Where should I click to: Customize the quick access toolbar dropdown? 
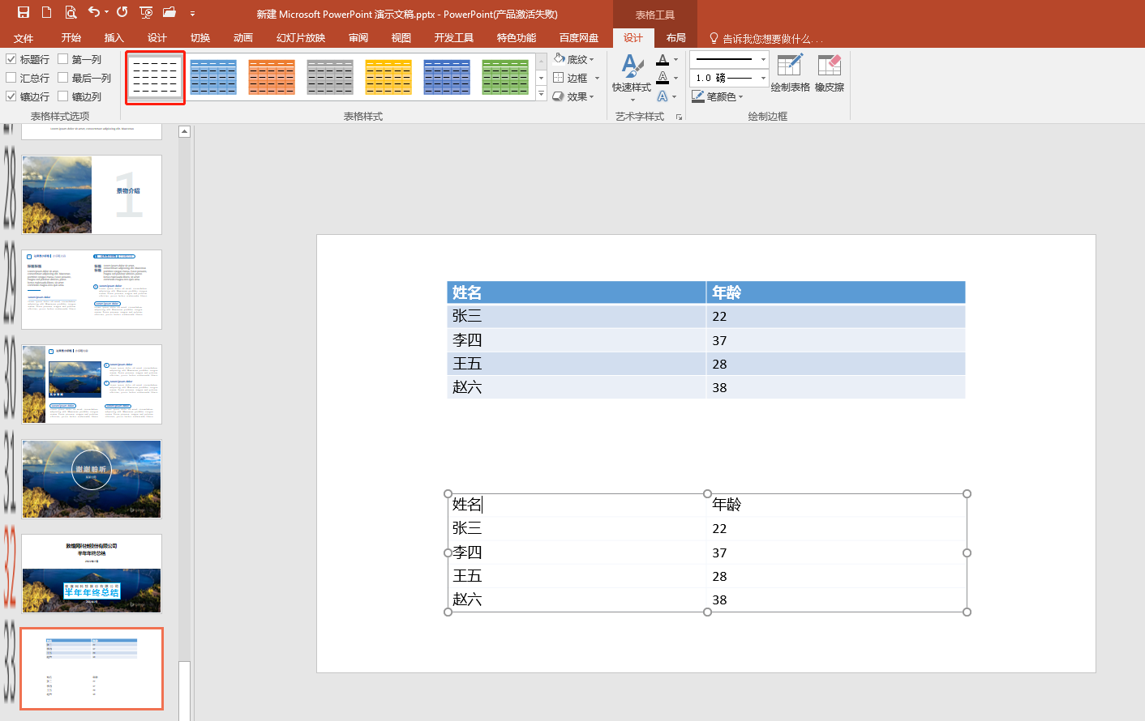coord(192,13)
